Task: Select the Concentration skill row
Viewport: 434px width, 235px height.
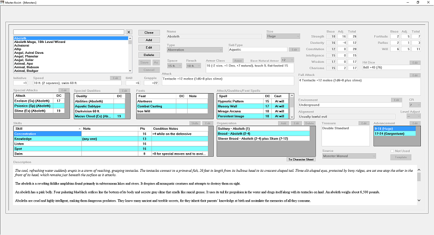Action: [x=111, y=134]
